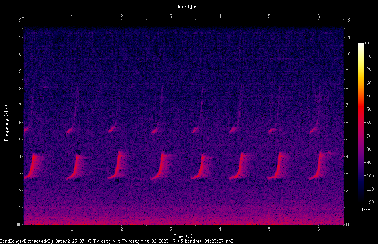Click the 11 kHz label on right axis

coord(348,37)
